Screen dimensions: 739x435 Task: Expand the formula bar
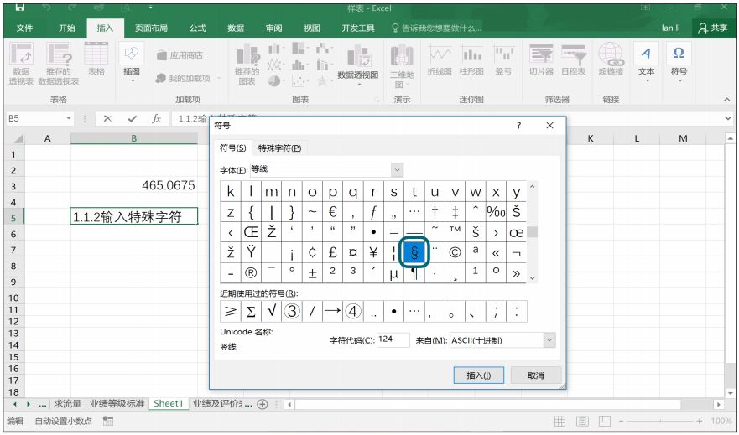[729, 119]
